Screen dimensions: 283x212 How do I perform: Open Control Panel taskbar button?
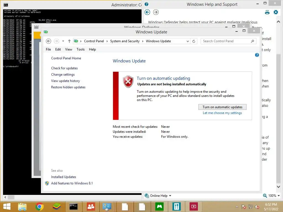coord(107,206)
